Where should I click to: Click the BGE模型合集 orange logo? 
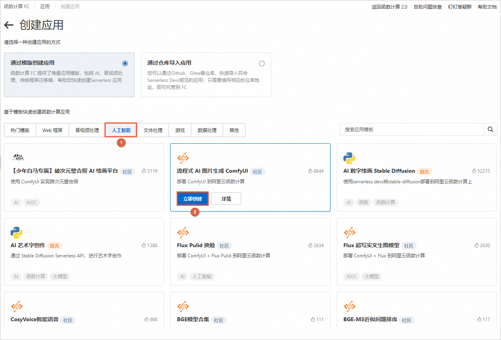(183, 307)
